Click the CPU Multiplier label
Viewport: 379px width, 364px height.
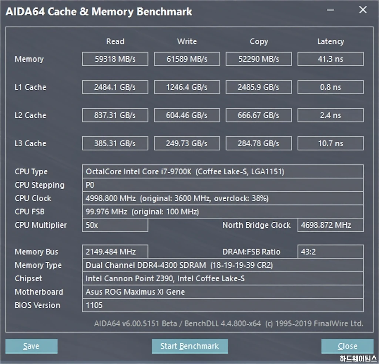(41, 226)
